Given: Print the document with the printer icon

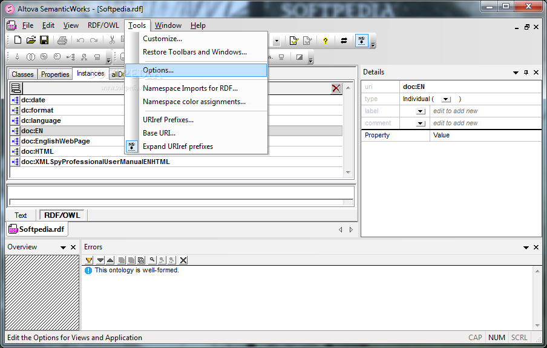Looking at the screenshot, I should click(62, 41).
